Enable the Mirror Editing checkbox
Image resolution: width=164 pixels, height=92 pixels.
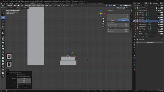18,86
